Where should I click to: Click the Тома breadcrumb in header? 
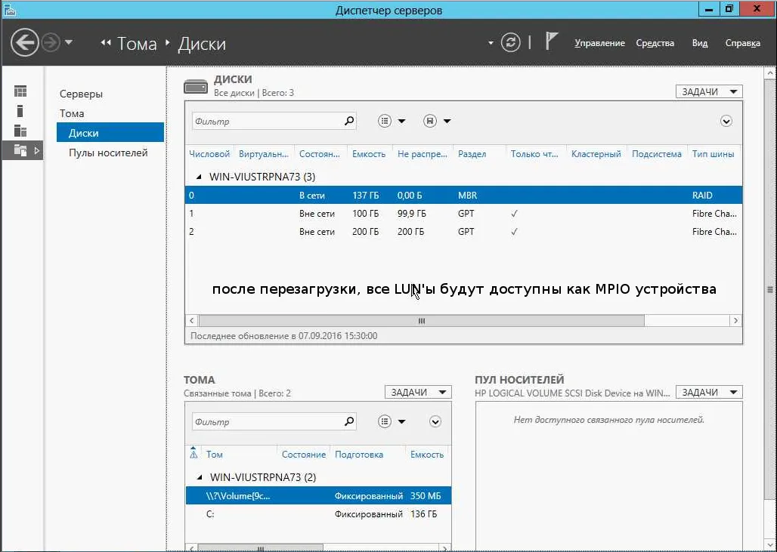point(137,44)
